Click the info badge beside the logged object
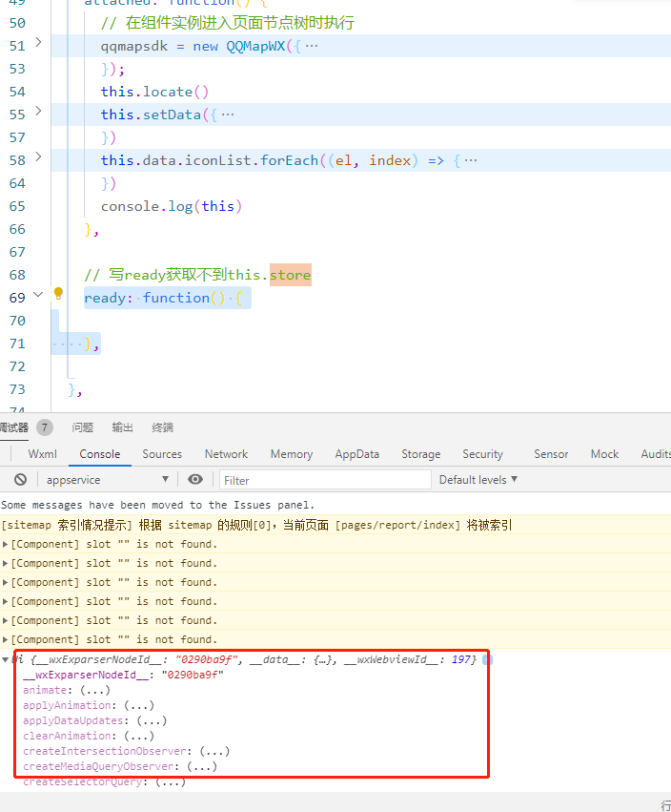The image size is (671, 812). [x=487, y=660]
